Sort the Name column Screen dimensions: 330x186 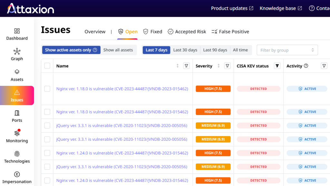pyautogui.click(x=177, y=66)
